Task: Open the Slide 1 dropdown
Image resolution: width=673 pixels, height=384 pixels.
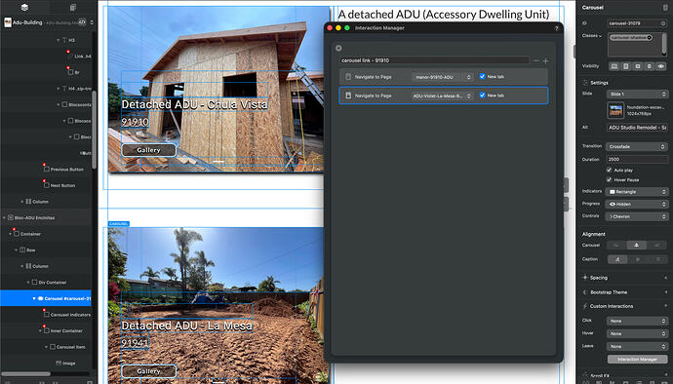Action: click(x=637, y=94)
